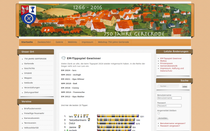Open the Weblinks menu item
Viewport: 210px width, 131px height.
pos(72,42)
